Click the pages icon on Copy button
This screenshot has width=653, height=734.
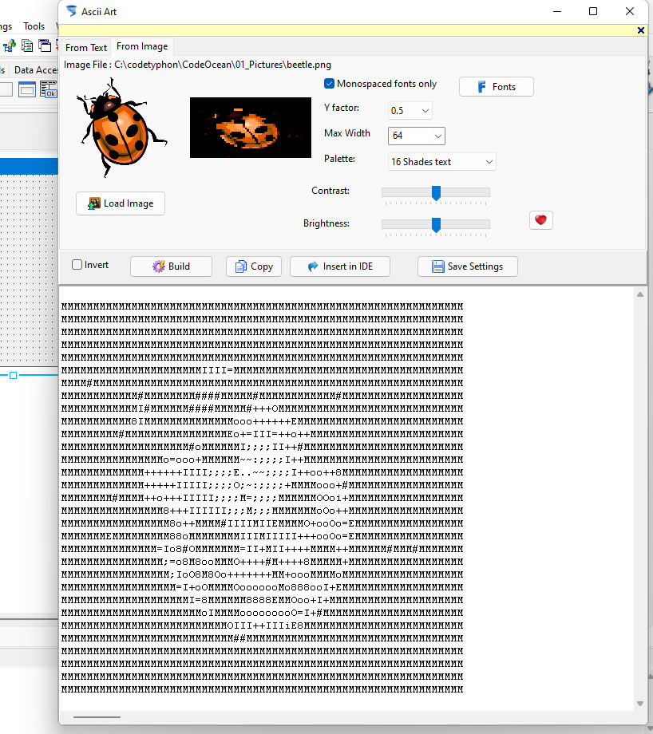(x=241, y=266)
